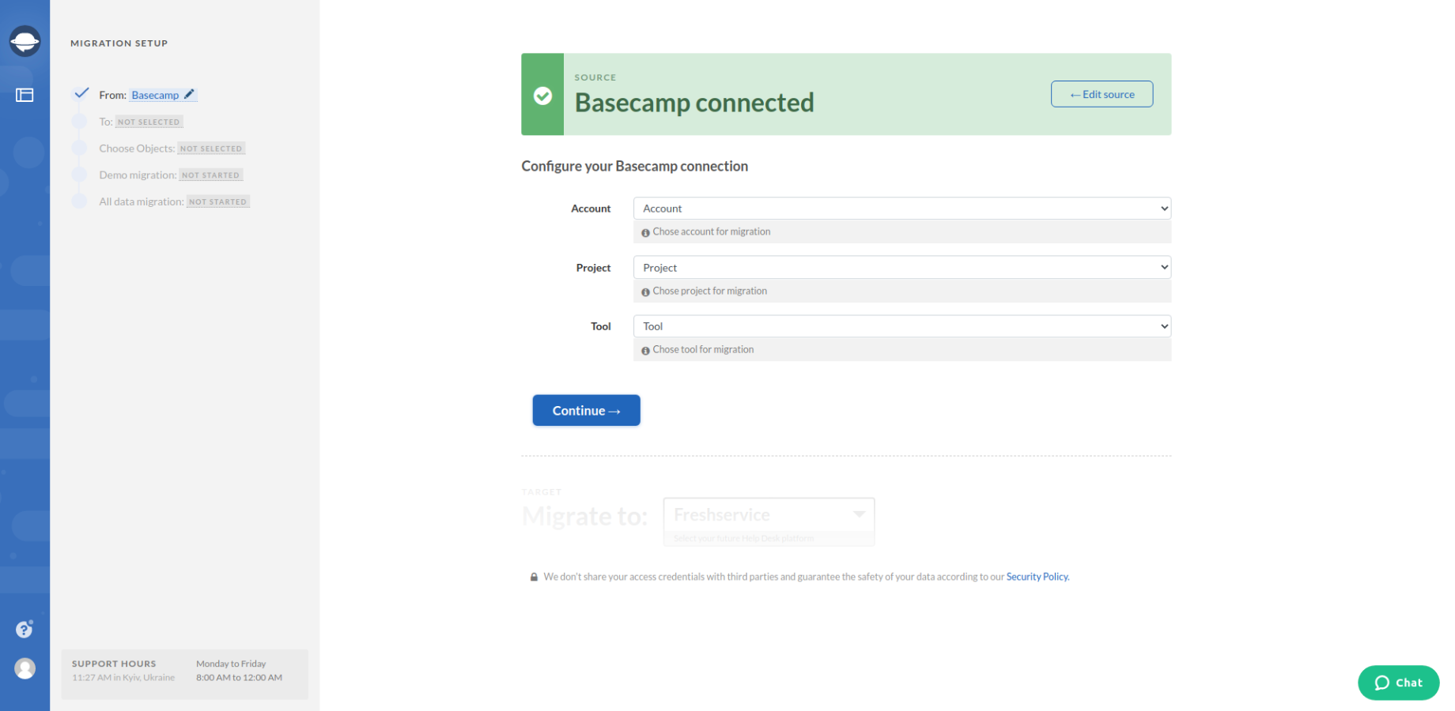Click the green connected checkmark icon
Viewport: 1455px width, 711px height.
click(542, 96)
